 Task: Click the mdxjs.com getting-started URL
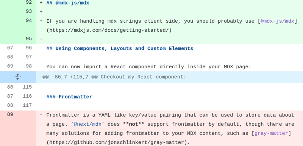coord(109,30)
